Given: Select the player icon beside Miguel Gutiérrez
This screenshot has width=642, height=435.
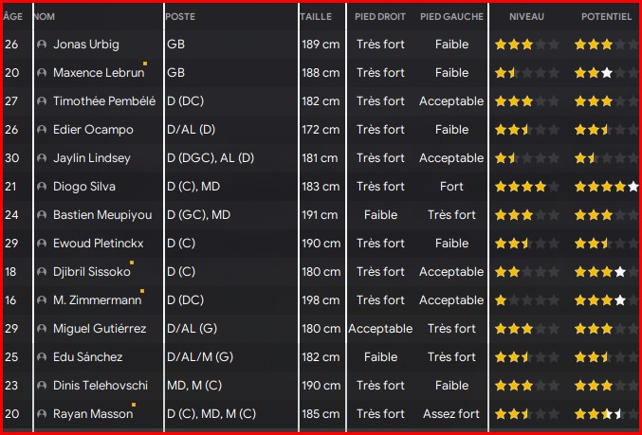Looking at the screenshot, I should click(x=41, y=329).
